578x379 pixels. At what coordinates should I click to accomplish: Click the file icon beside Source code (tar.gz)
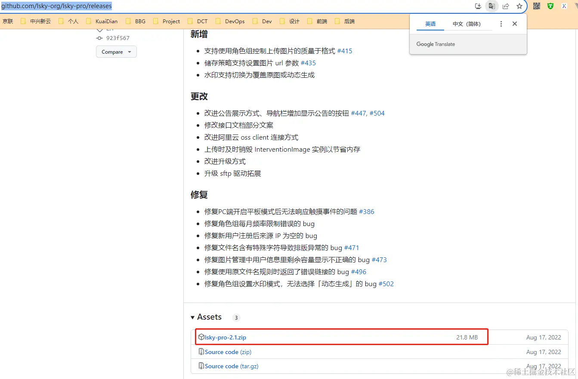(201, 366)
